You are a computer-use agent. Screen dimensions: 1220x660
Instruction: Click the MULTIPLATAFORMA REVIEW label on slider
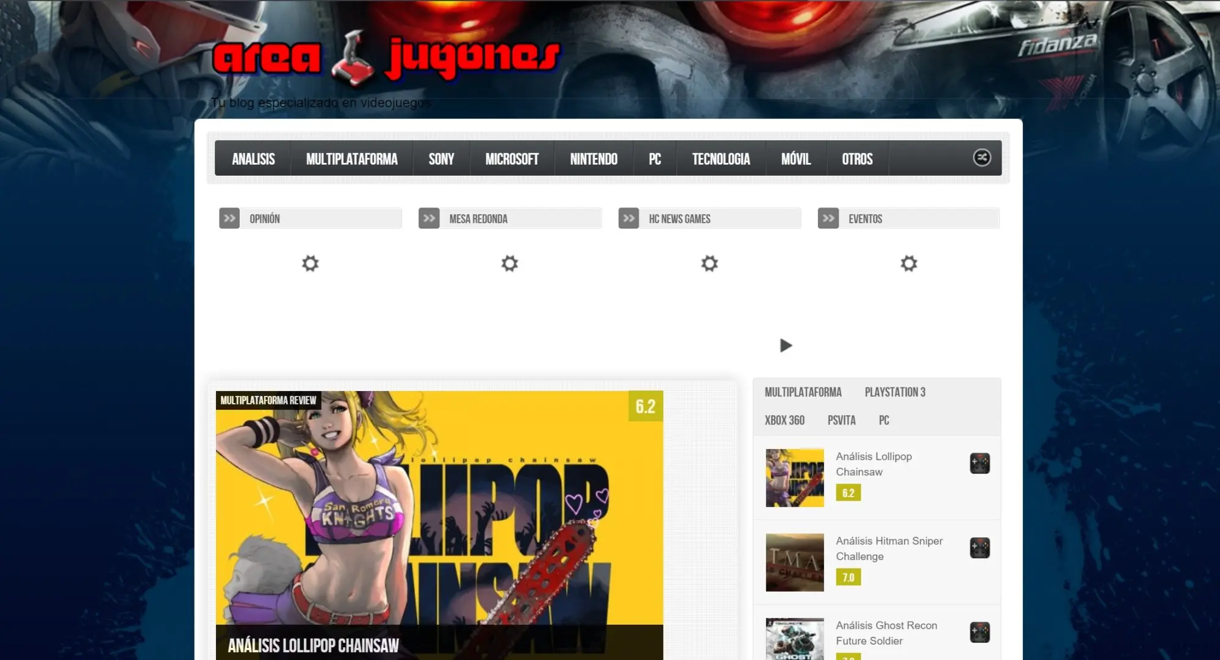268,400
